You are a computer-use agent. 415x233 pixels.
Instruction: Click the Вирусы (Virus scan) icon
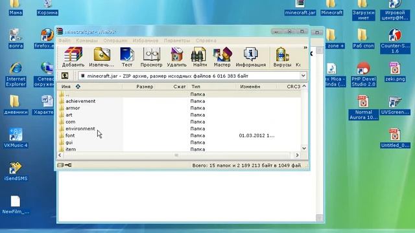tap(282, 57)
